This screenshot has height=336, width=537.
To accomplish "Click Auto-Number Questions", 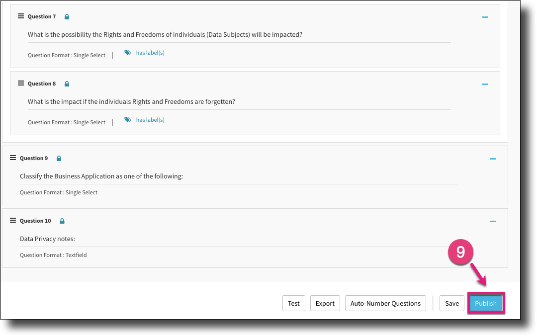I will coord(385,303).
